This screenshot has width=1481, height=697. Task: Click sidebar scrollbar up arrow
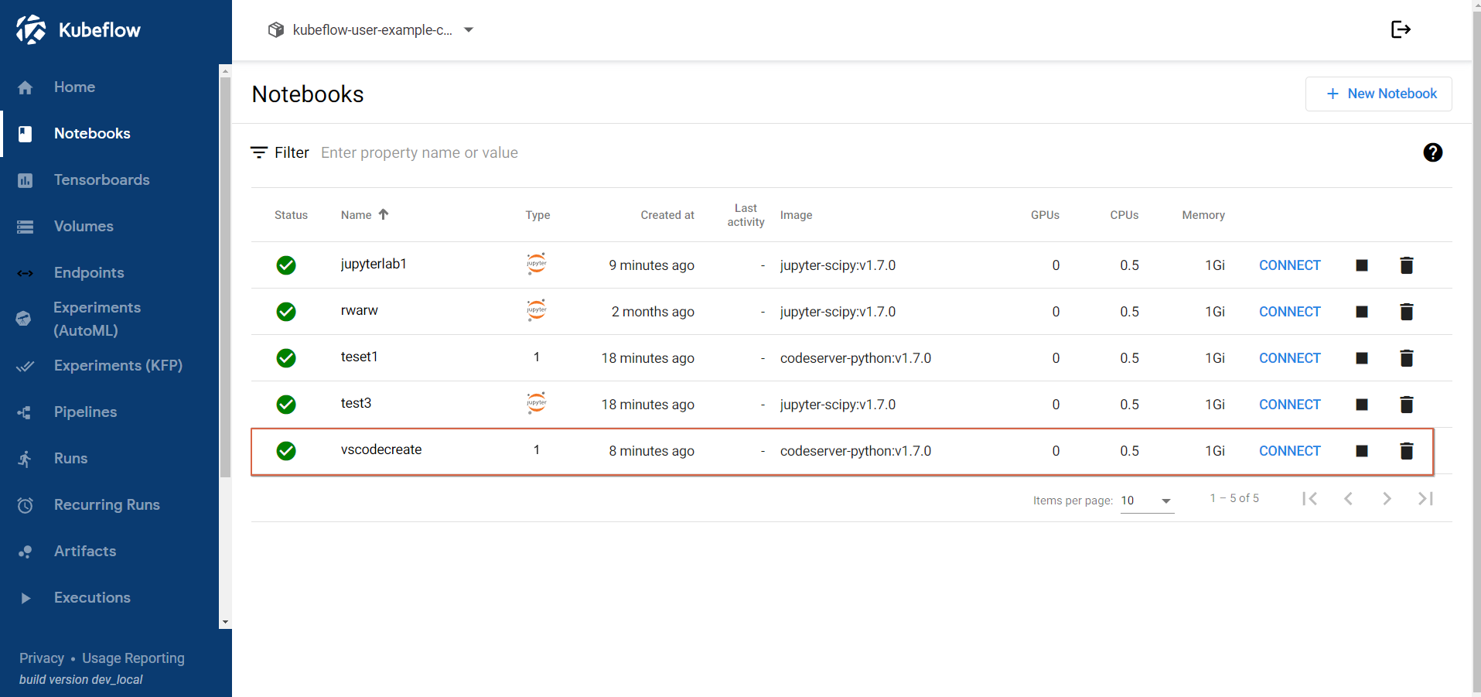(225, 71)
